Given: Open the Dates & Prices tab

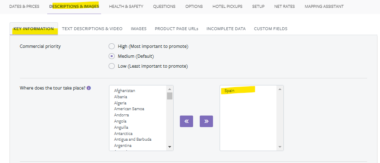Looking at the screenshot, I should [24, 7].
